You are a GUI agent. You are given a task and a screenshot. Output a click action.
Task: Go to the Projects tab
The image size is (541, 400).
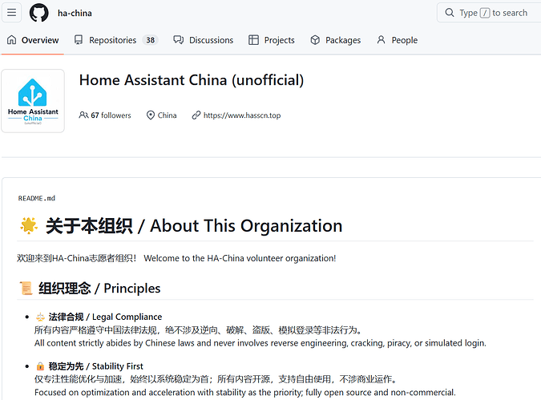point(272,40)
